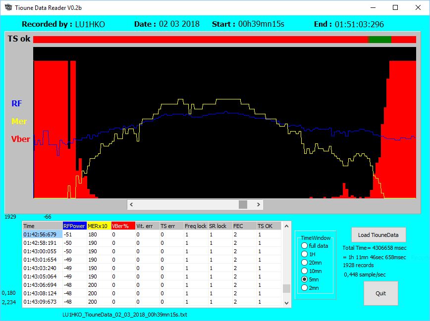The height and width of the screenshot is (321, 430).
Task: Select the row with time 01:43:09:673
Action: pyautogui.click(x=152, y=302)
